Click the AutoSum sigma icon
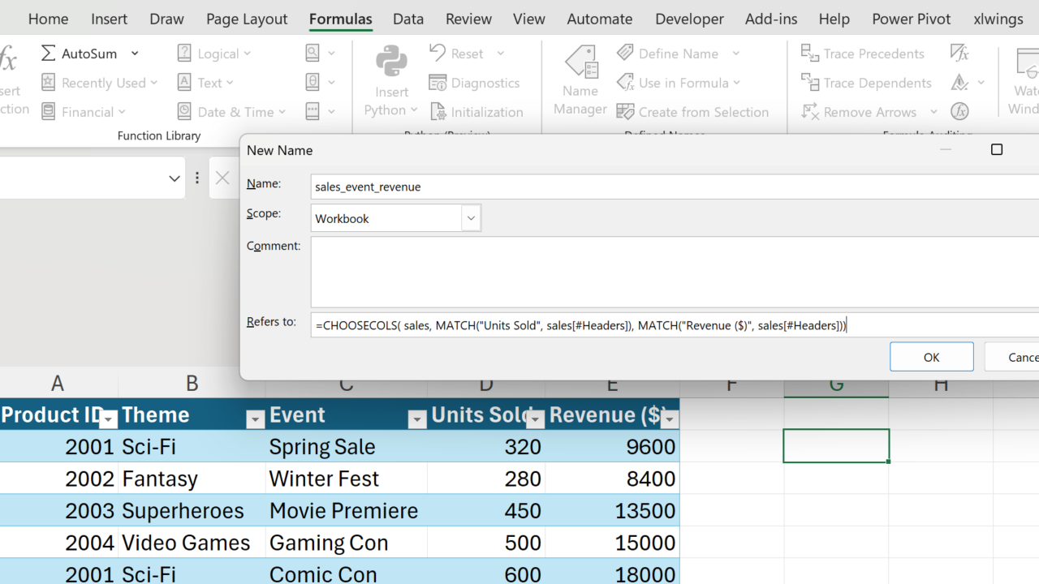 coord(49,54)
